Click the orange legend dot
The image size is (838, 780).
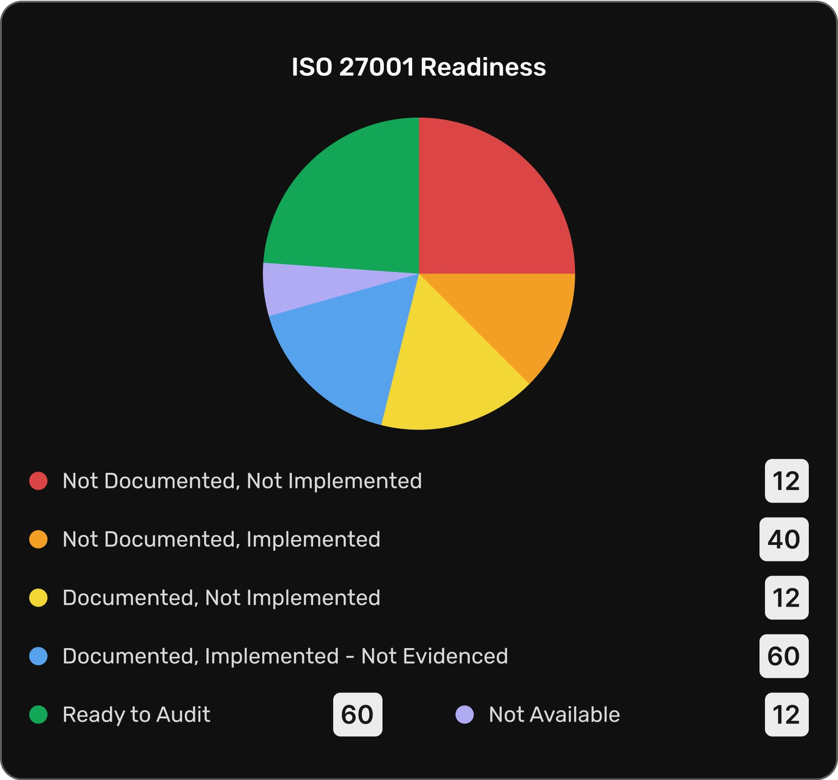click(38, 539)
